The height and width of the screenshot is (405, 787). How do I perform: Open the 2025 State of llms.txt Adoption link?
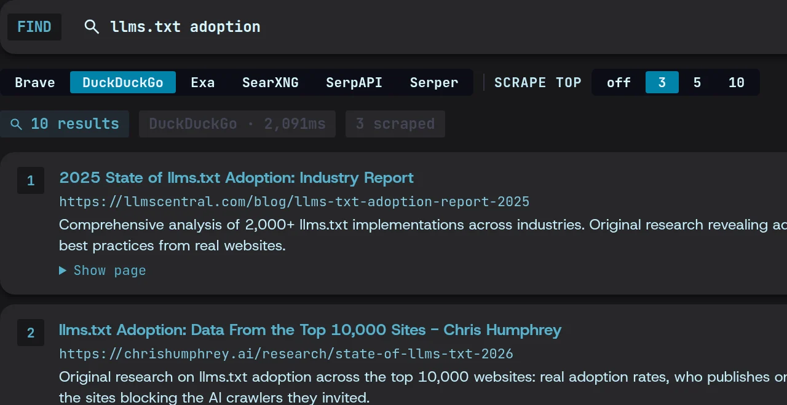coord(236,178)
